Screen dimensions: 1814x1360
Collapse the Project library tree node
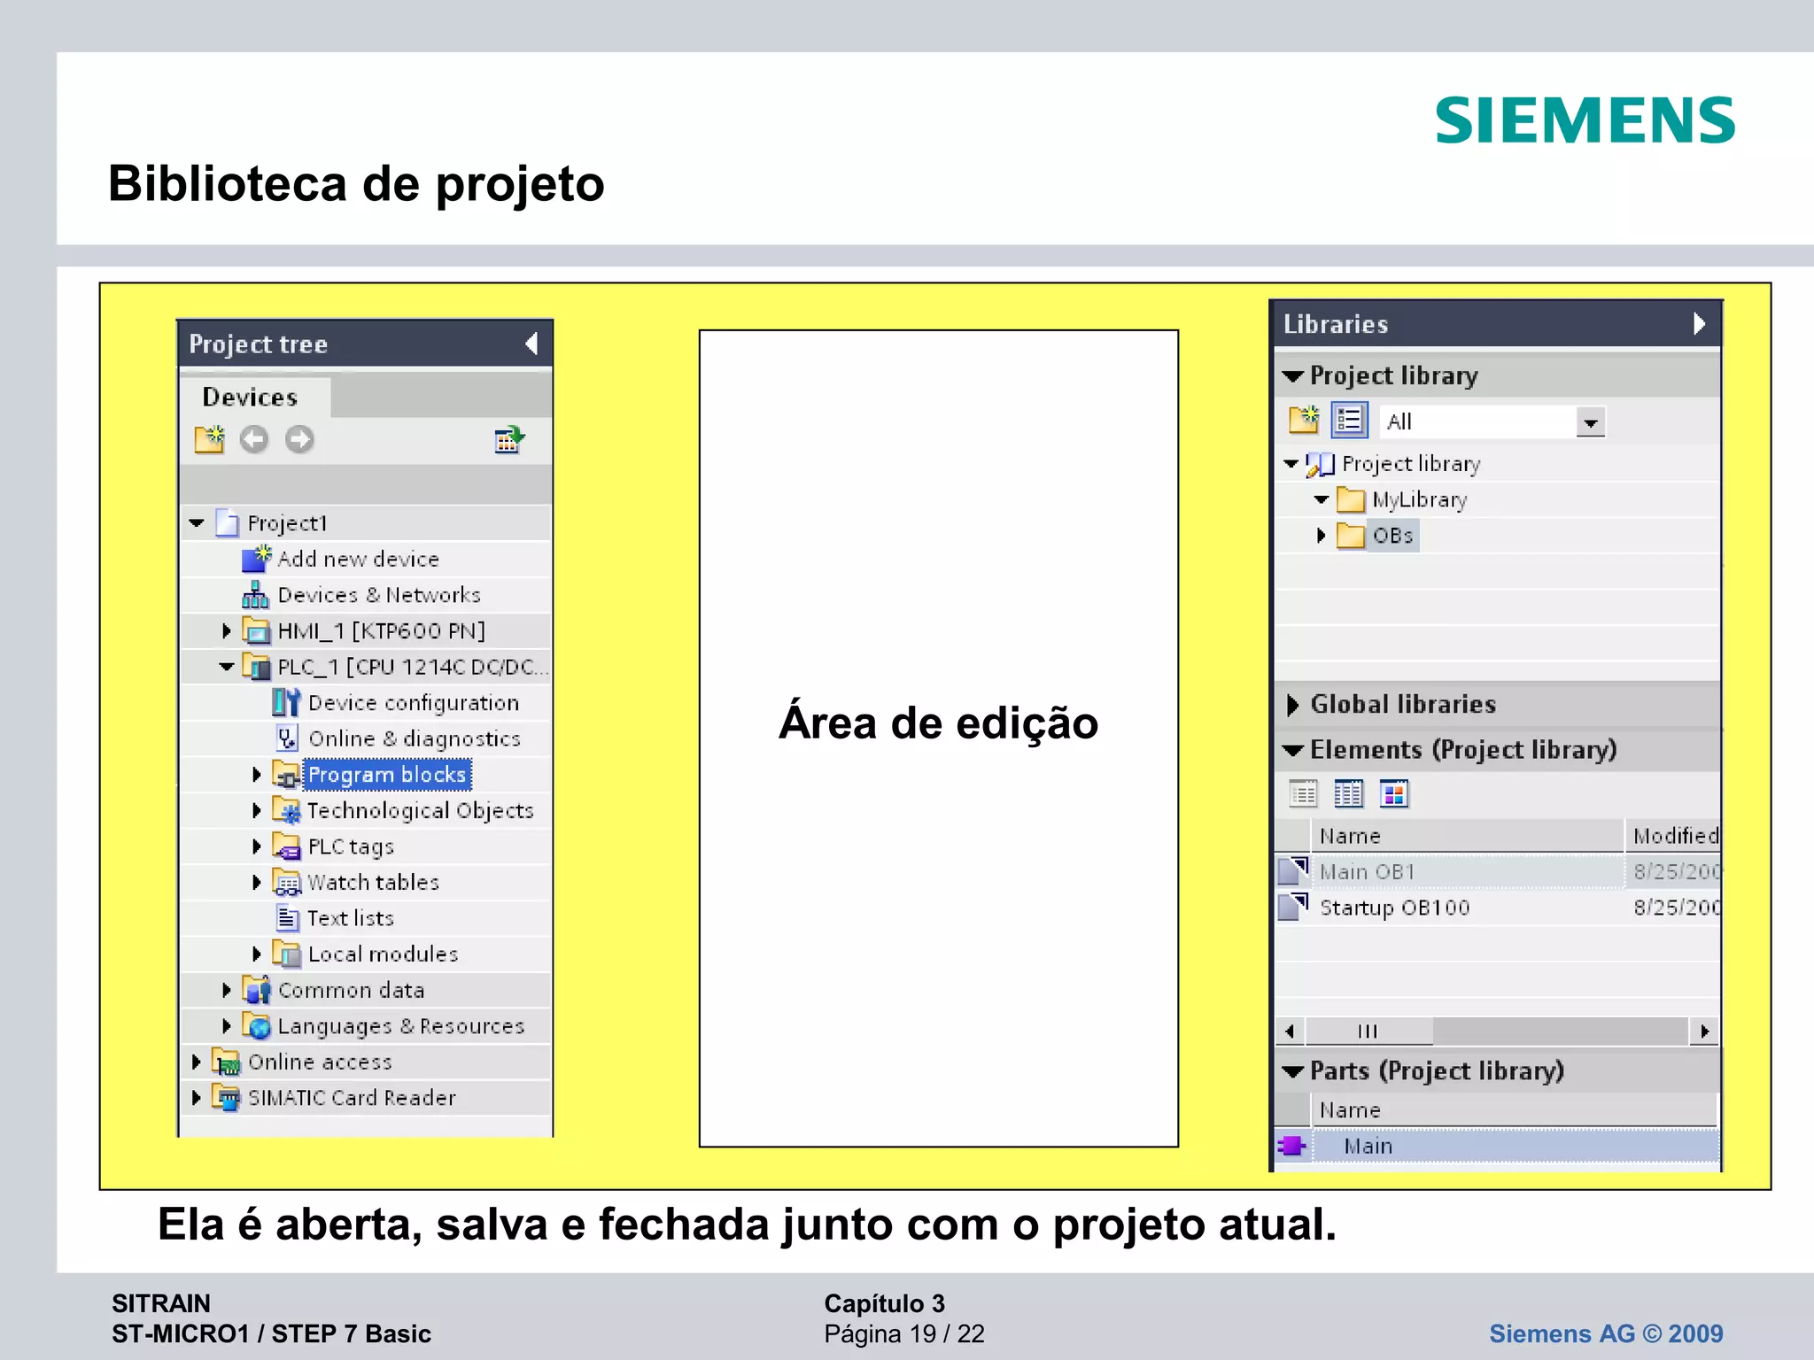(x=1291, y=463)
